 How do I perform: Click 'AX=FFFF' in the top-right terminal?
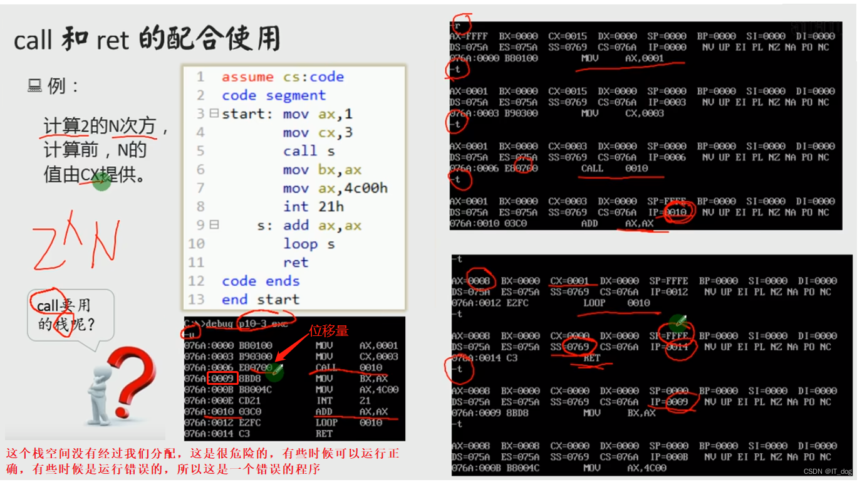pyautogui.click(x=469, y=36)
